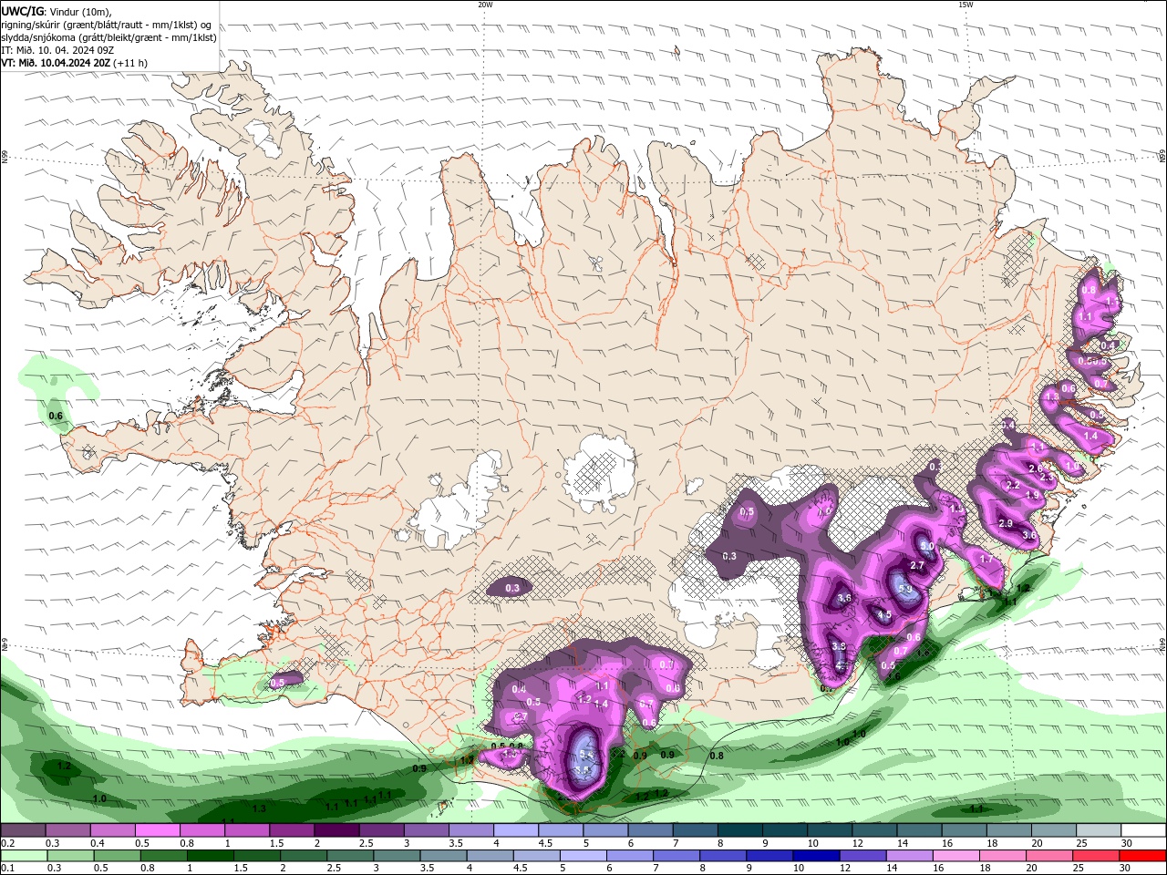Screen dimensions: 1167x875
Task: Click the dark teal 8 swatch in top legend row
Action: click(739, 830)
